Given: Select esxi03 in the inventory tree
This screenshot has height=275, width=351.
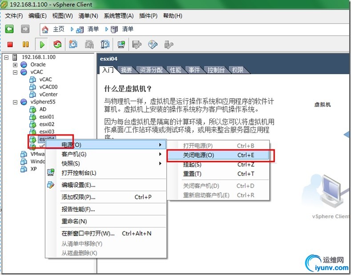Looking at the screenshot, I should pyautogui.click(x=47, y=132).
